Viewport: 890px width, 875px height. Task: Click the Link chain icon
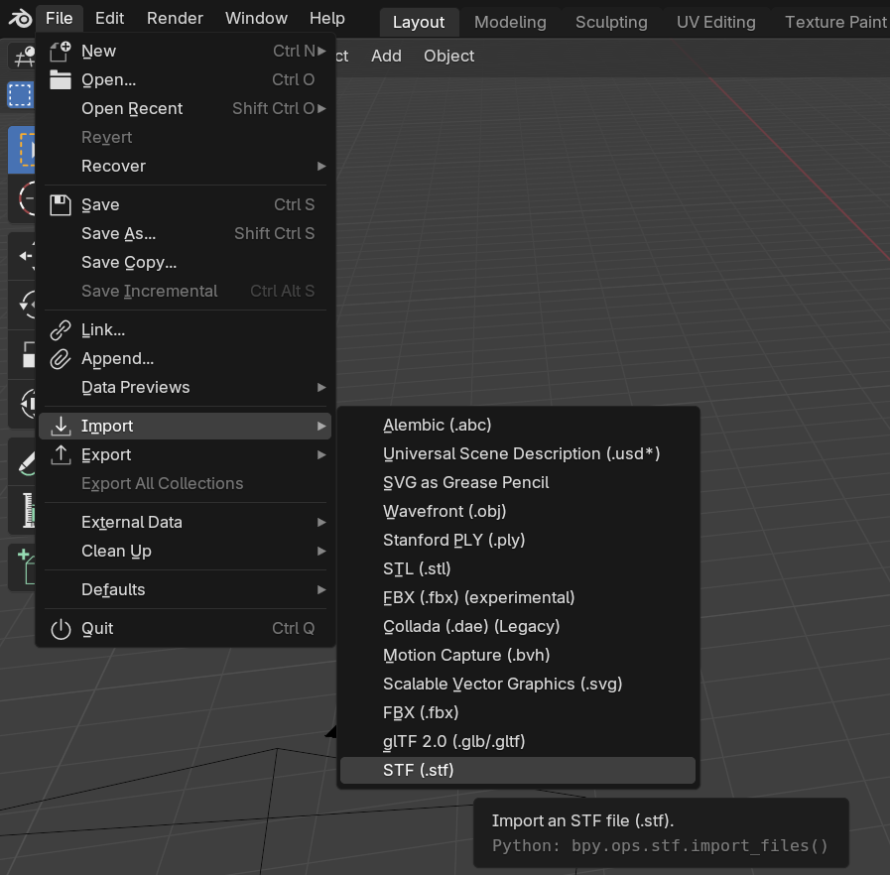pyautogui.click(x=61, y=330)
